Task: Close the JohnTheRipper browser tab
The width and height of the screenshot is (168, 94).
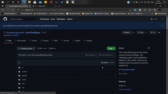Action: pyautogui.click(x=30, y=6)
